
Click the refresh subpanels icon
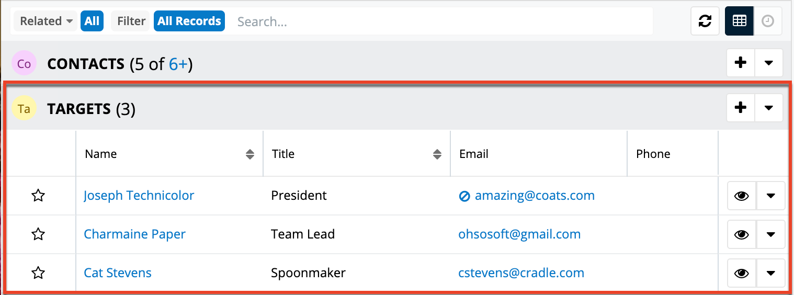(705, 21)
